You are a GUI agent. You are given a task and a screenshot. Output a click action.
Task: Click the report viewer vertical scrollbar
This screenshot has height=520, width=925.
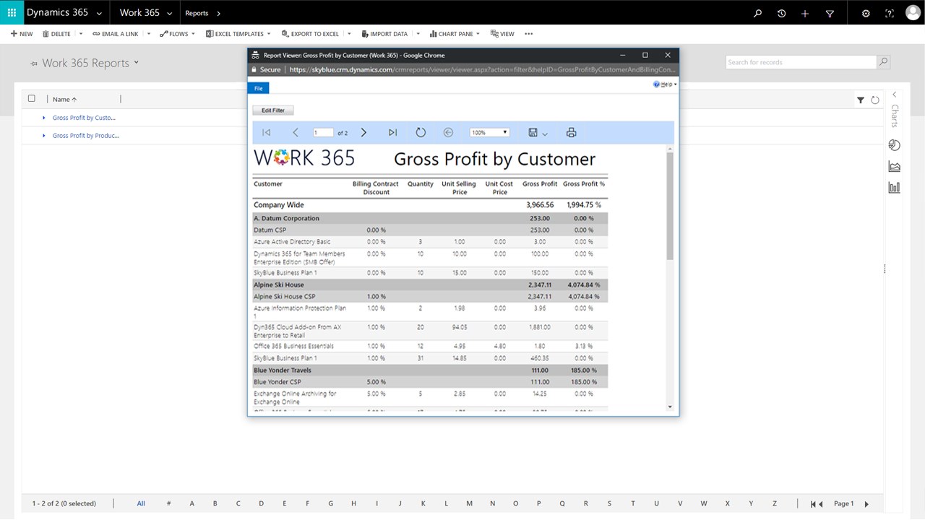(x=670, y=206)
